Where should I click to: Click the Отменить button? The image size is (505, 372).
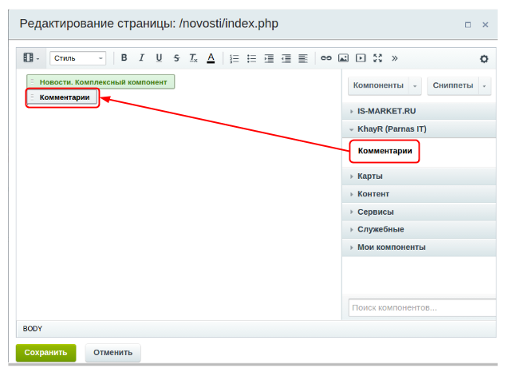click(112, 352)
